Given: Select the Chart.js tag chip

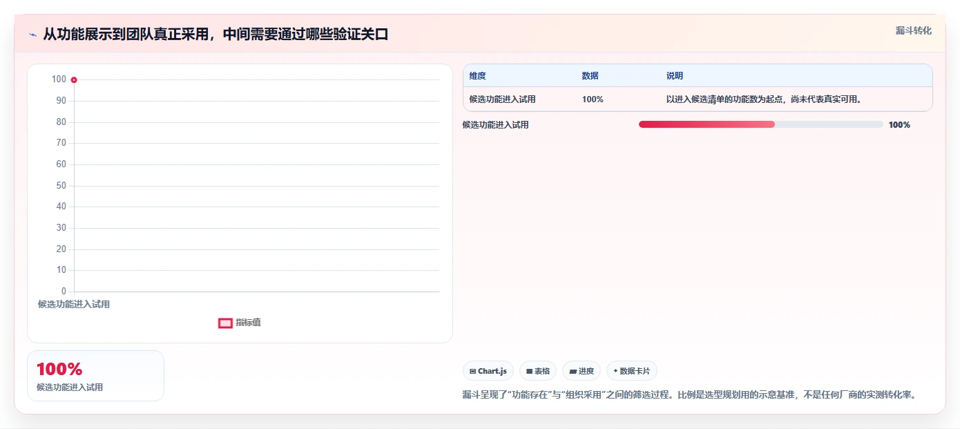Looking at the screenshot, I should (x=488, y=371).
